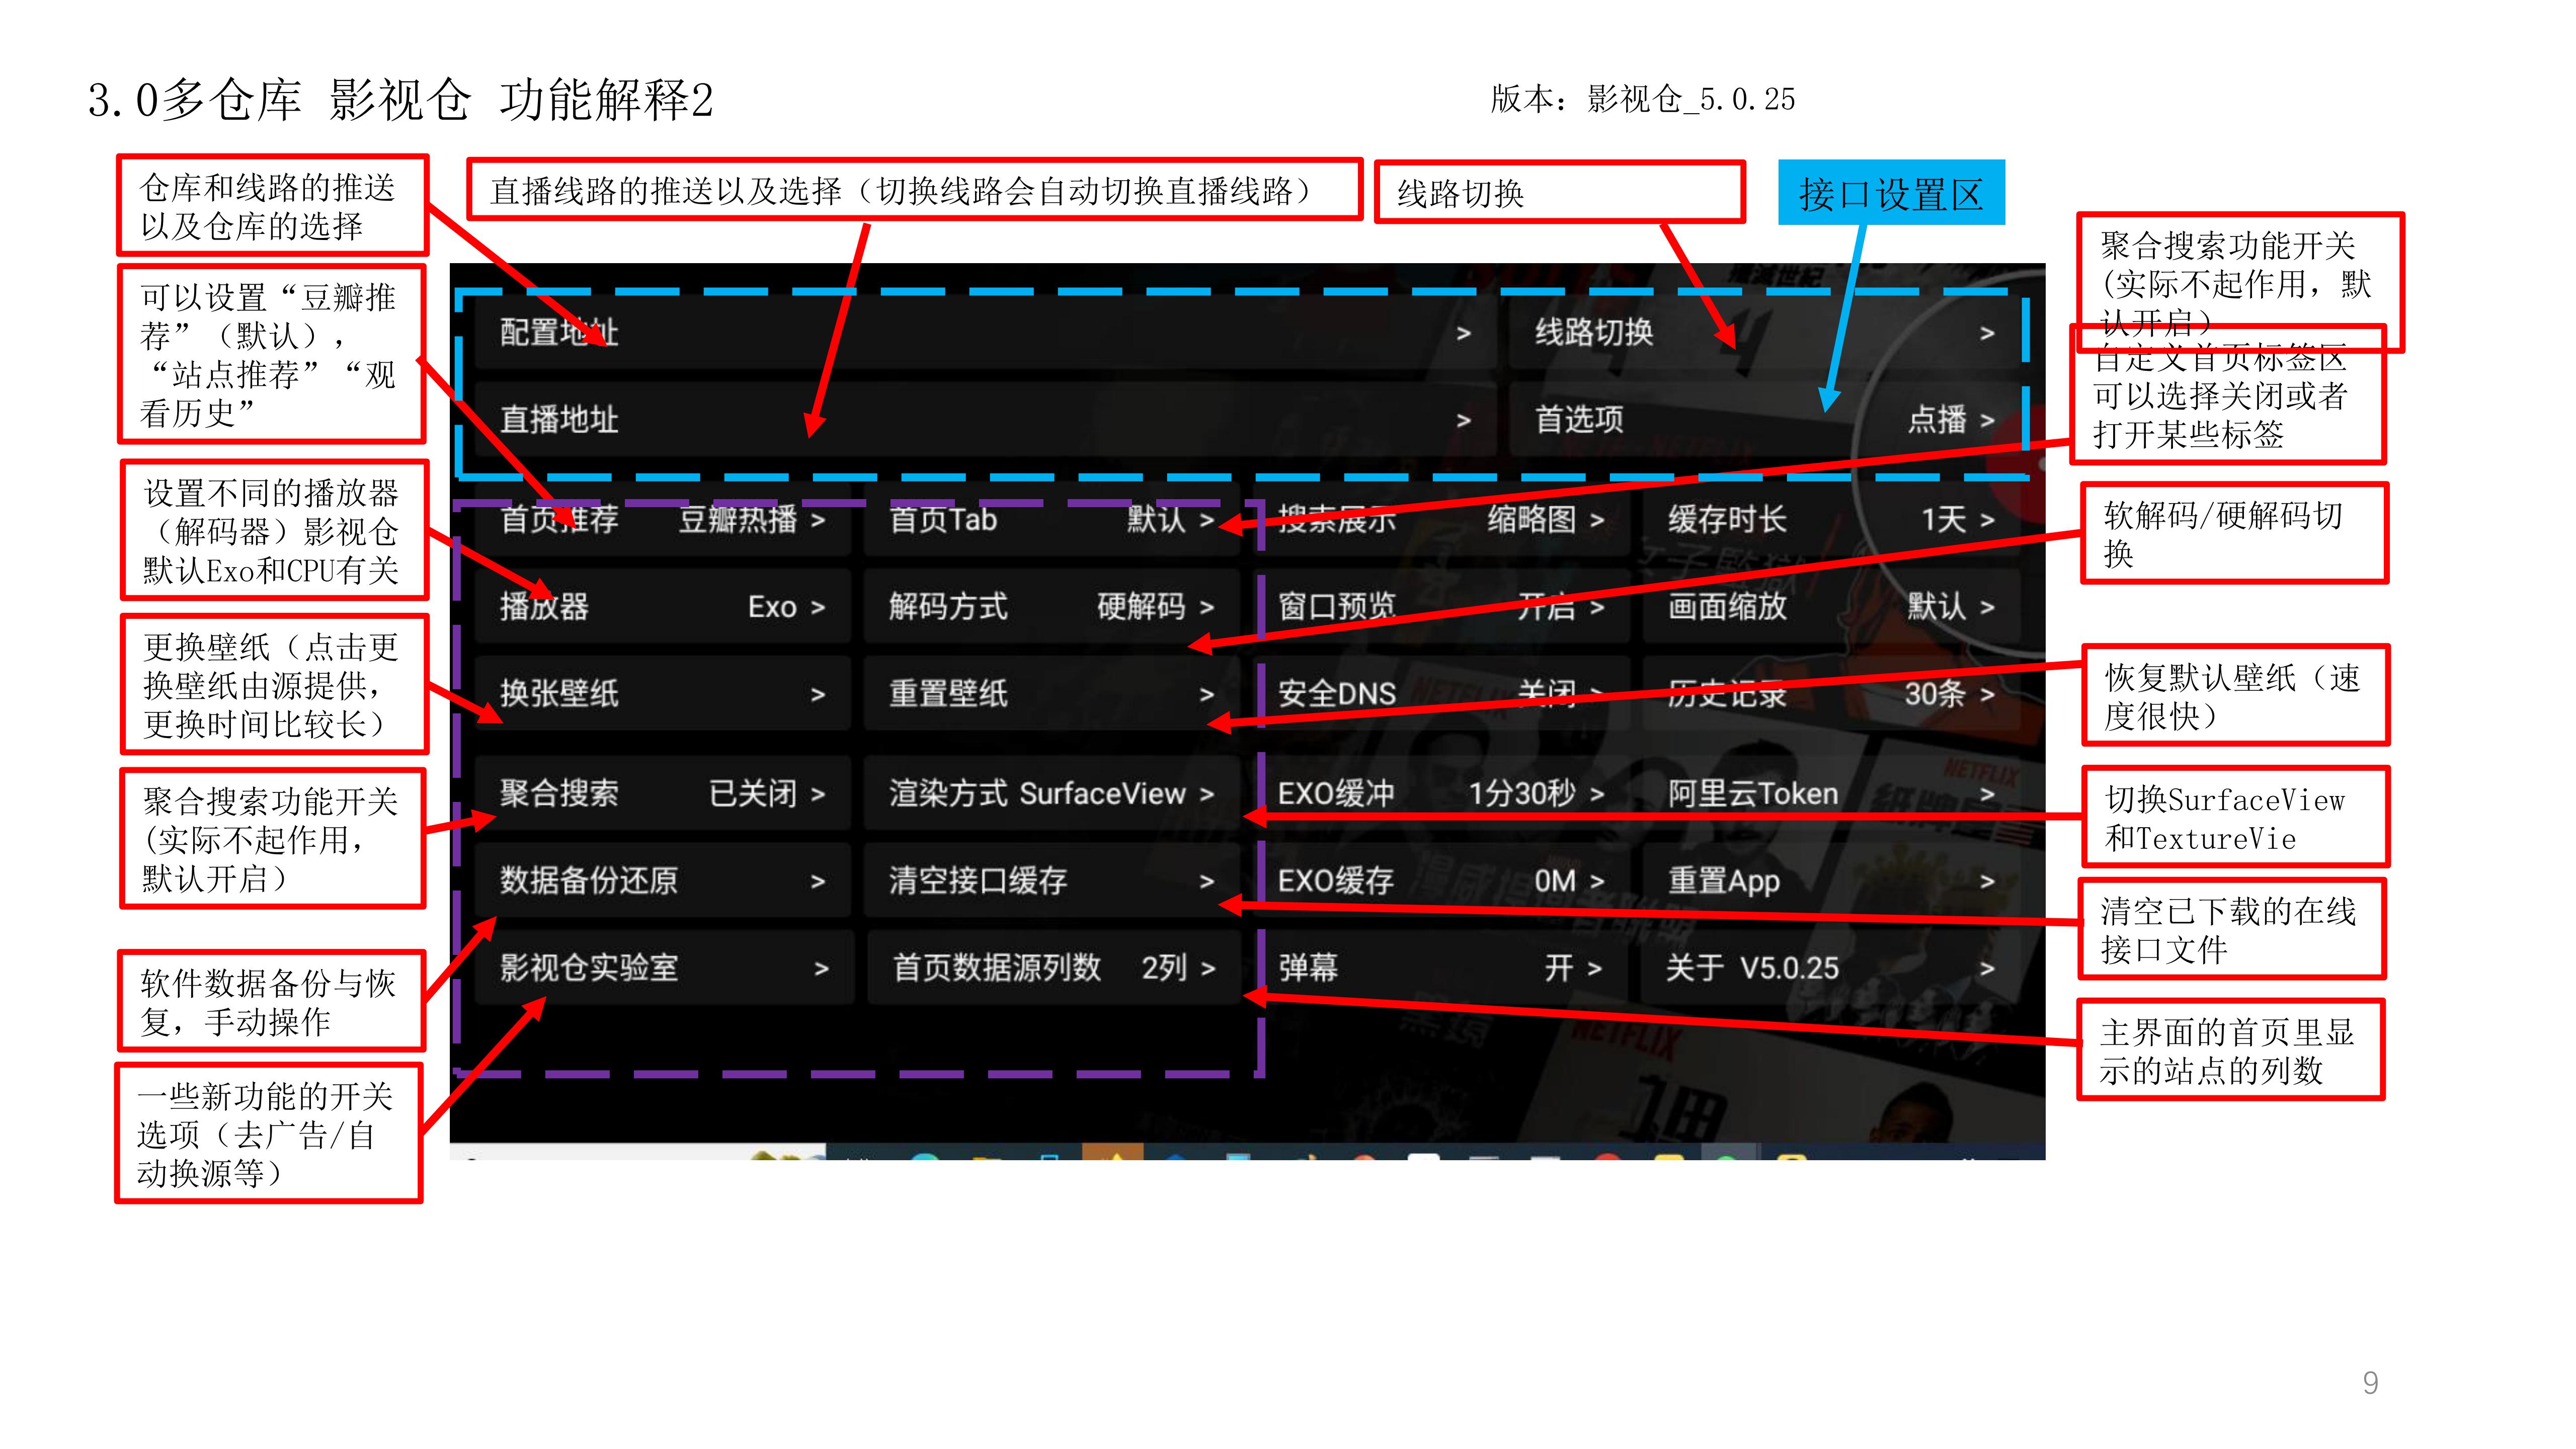Screen dimensions: 2576x1449
Task: Click 换张壁纸 to change wallpaper
Action: (662, 694)
